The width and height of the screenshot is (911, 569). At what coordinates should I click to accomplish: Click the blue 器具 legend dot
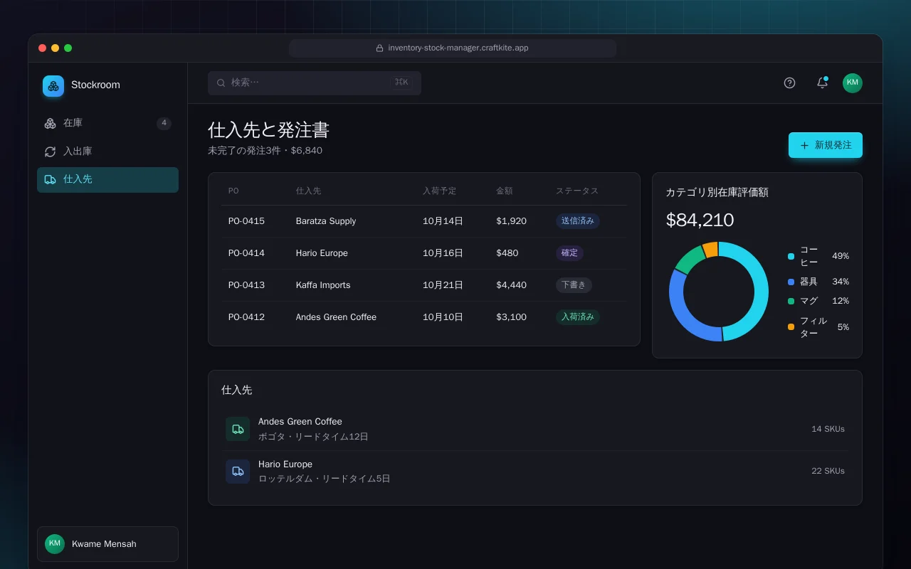[791, 282]
